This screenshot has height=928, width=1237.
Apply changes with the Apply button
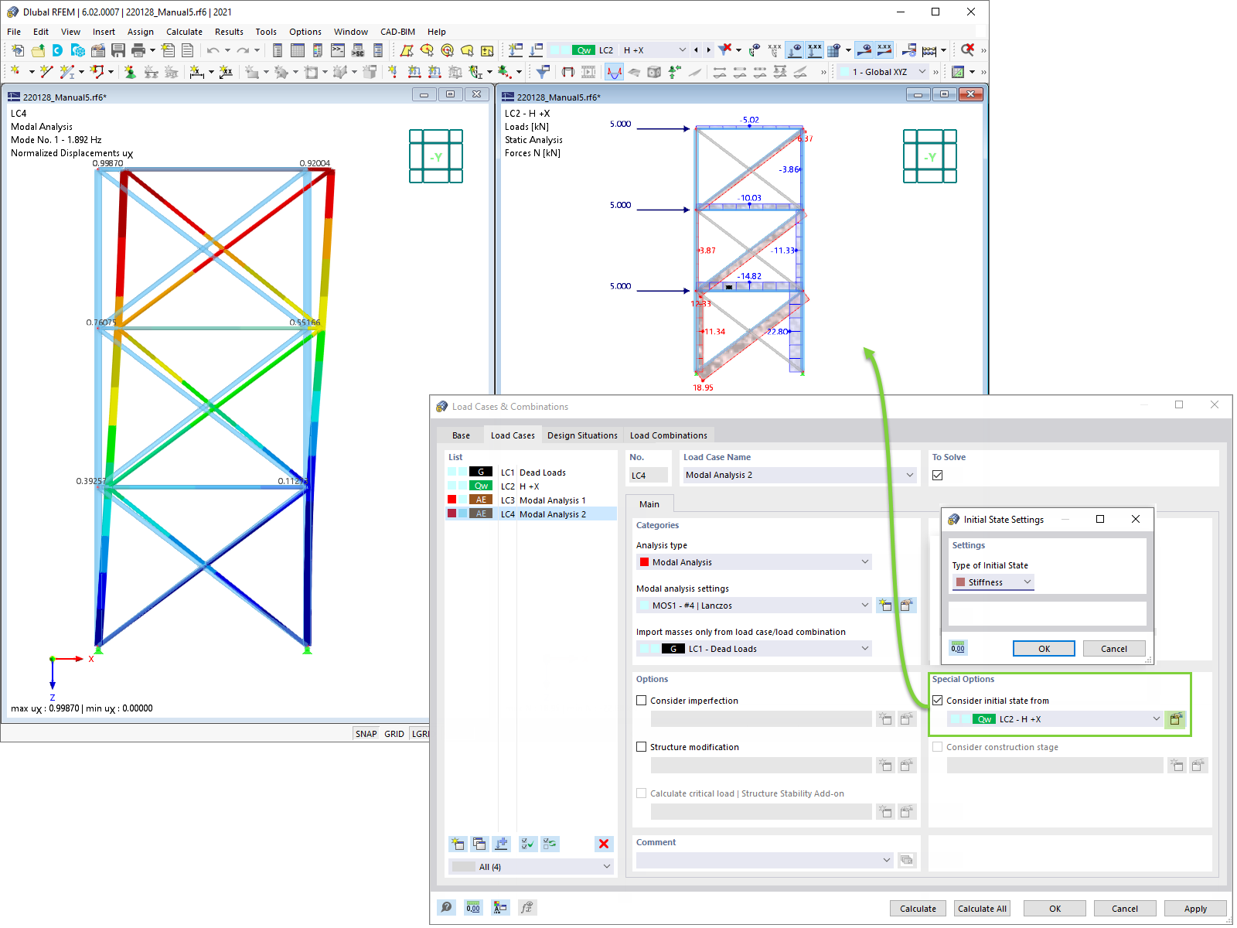coord(1195,908)
